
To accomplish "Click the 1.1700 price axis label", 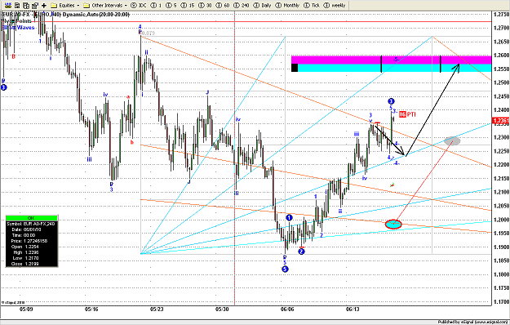I will (x=501, y=302).
